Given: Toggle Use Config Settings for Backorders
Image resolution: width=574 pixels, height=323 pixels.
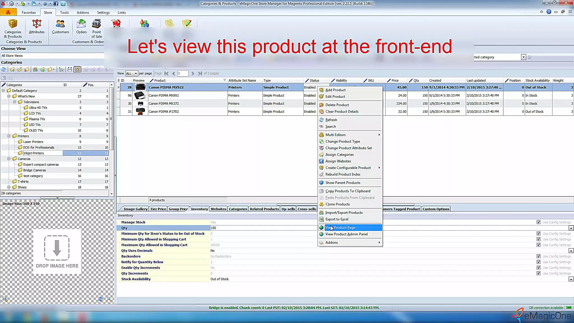Looking at the screenshot, I should click(538, 256).
